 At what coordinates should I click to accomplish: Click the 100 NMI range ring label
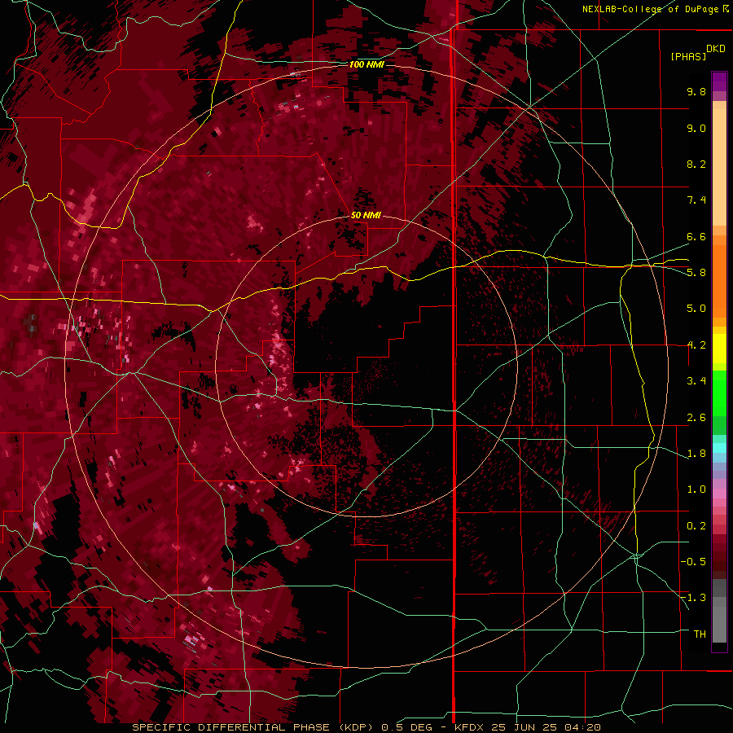[x=366, y=64]
